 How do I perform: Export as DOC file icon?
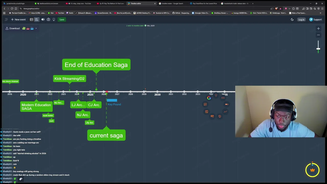(x=32, y=28)
